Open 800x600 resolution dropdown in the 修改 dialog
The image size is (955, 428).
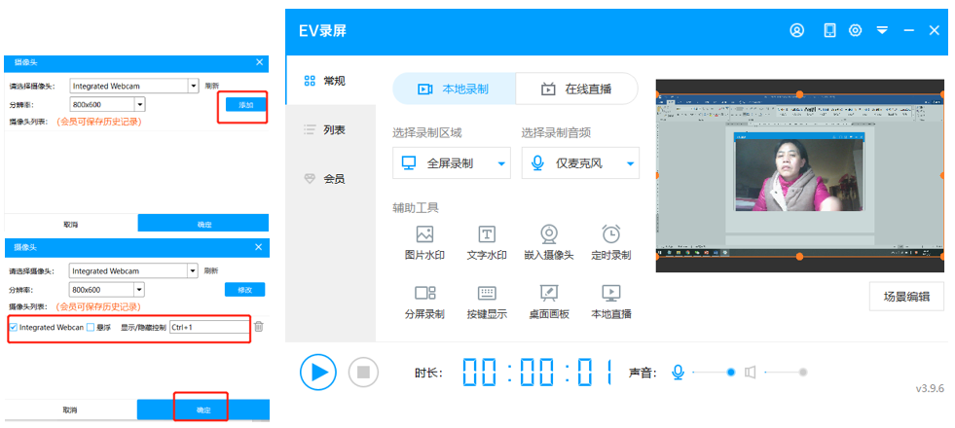click(x=140, y=290)
